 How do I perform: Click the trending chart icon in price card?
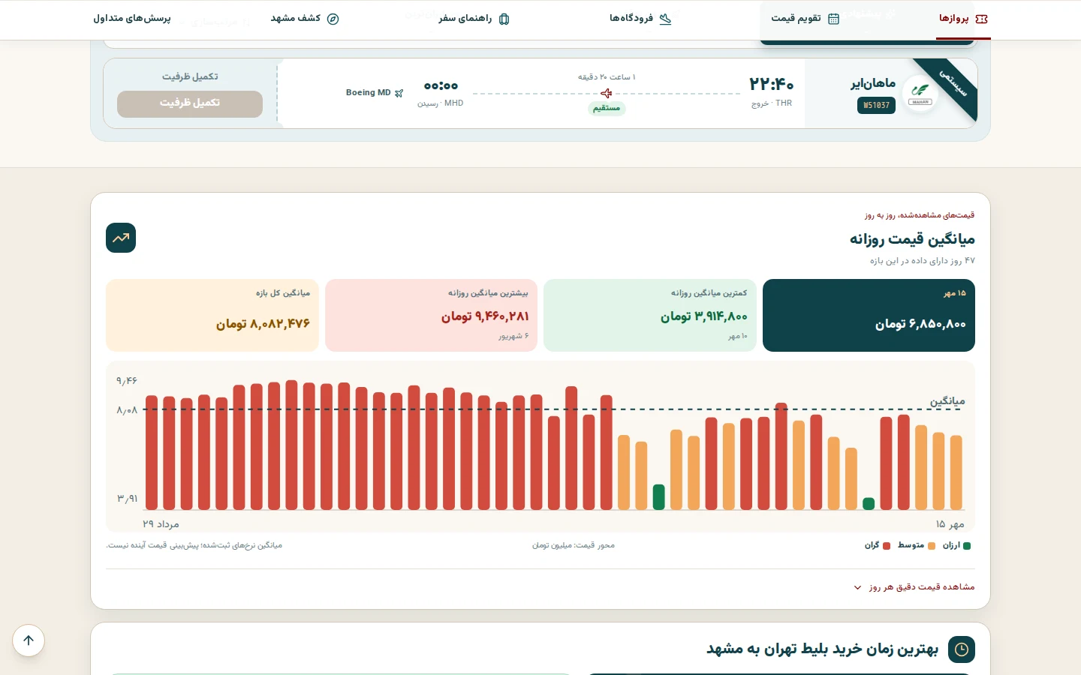[x=121, y=238]
